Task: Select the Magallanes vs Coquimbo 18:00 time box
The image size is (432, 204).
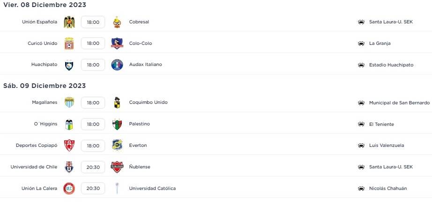Action: 93,103
